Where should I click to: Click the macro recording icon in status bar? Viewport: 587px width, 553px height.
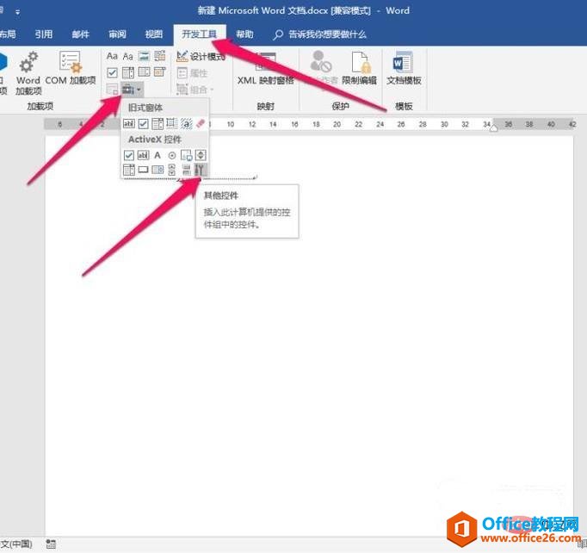pyautogui.click(x=51, y=544)
